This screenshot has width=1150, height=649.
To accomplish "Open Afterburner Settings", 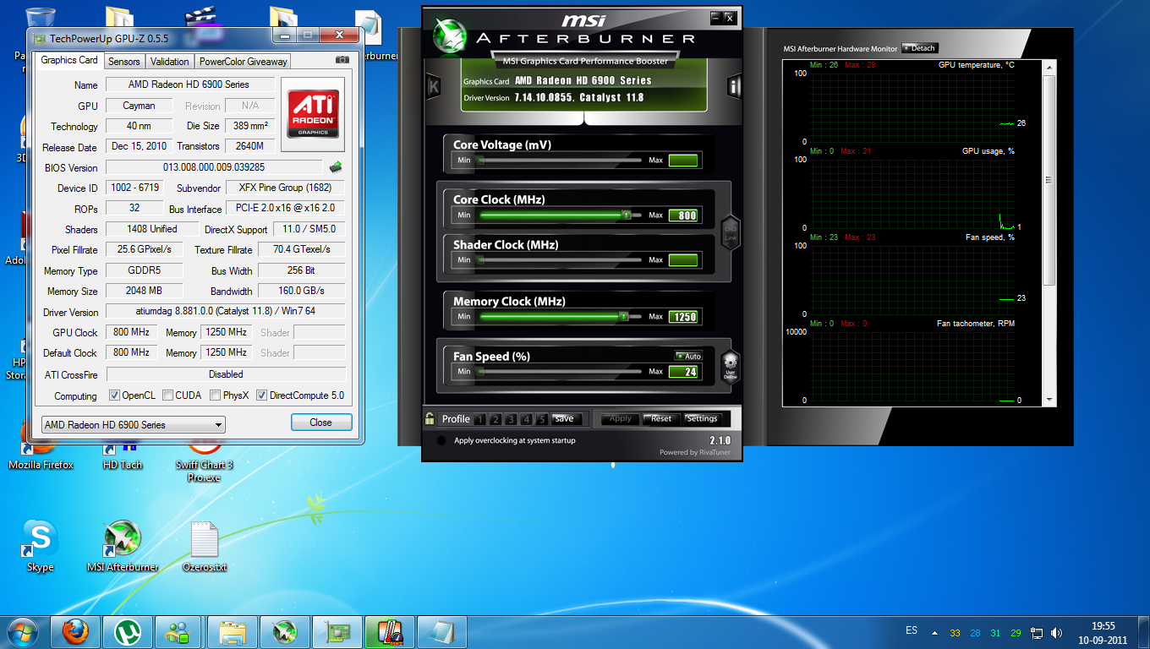I will click(x=702, y=418).
